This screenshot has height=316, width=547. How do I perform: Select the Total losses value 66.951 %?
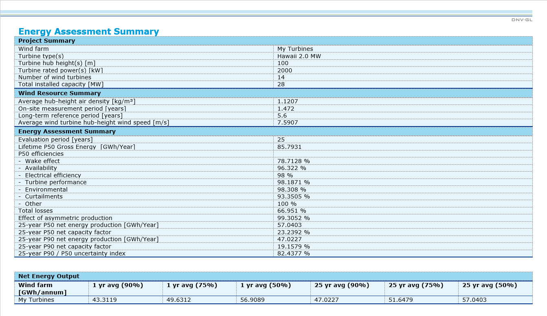[292, 211]
